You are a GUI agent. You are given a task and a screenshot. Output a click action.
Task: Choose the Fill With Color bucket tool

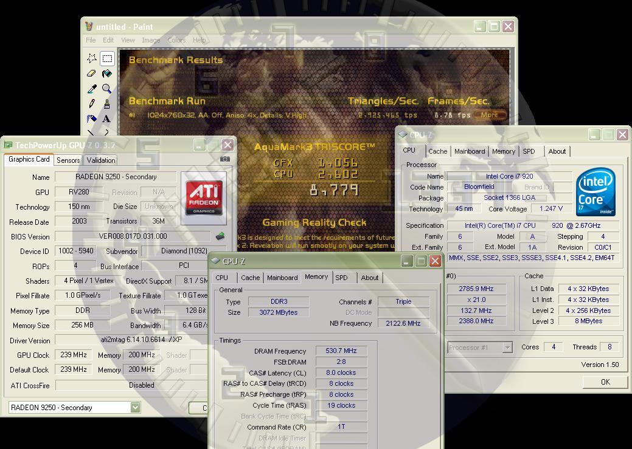tap(107, 74)
